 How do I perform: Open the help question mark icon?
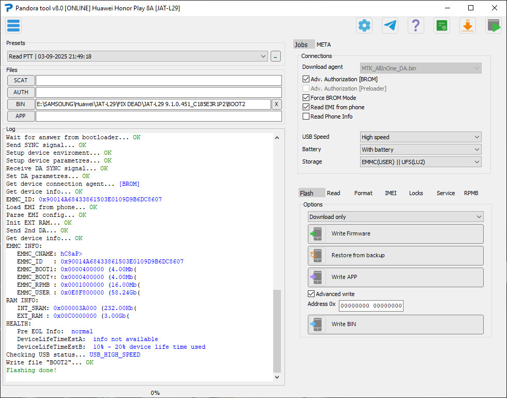(416, 25)
